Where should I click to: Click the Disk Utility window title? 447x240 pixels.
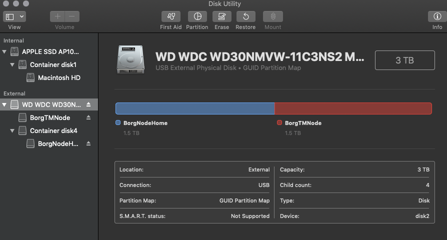pyautogui.click(x=224, y=3)
